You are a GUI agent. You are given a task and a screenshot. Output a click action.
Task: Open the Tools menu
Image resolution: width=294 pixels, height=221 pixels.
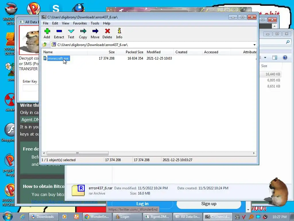coord(95,23)
